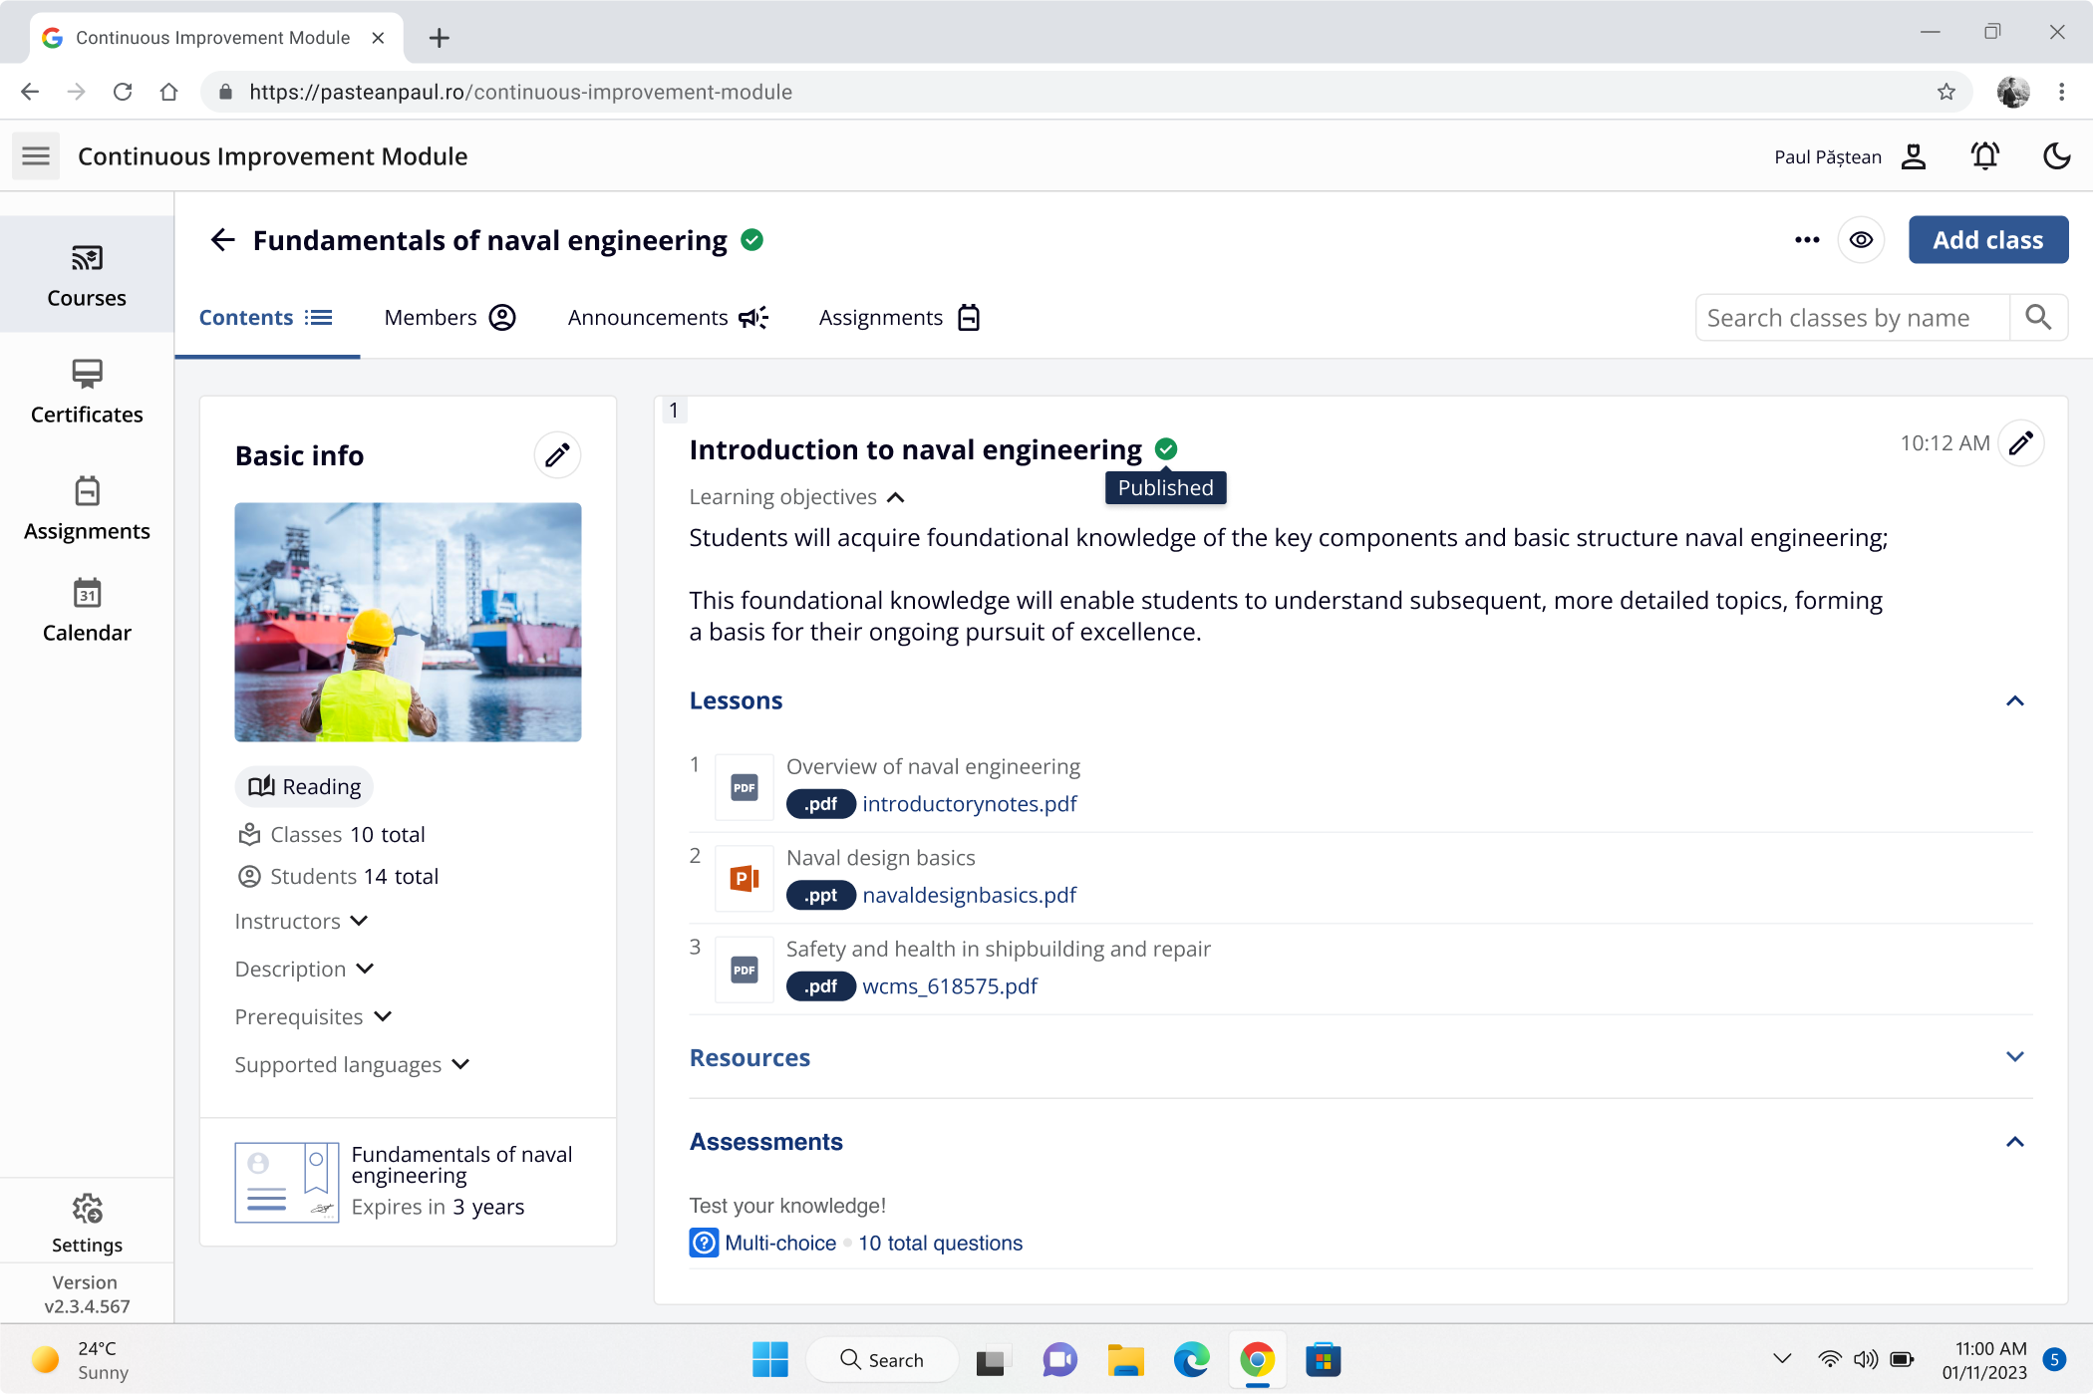Open Certificates in the sidebar
The height and width of the screenshot is (1394, 2093).
click(x=87, y=392)
